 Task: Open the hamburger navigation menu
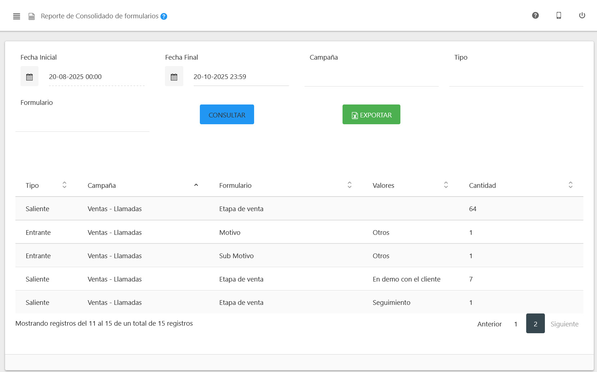[17, 16]
